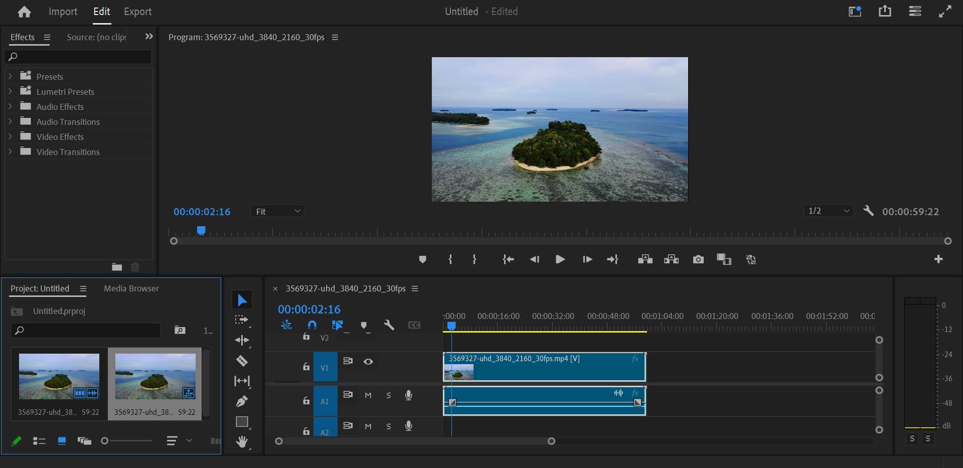Step back one frame
Screen dimensions: 963x468
pos(534,259)
